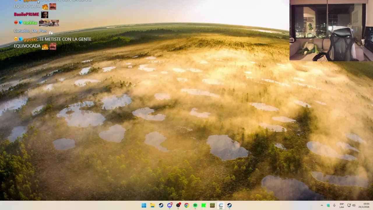Screen dimensions: 373x210
Task: Open the volume speaker tray icon
Action: click(x=354, y=205)
